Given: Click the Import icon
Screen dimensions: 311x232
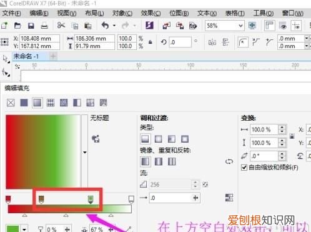Looking at the screenshot, I should point(166,26).
